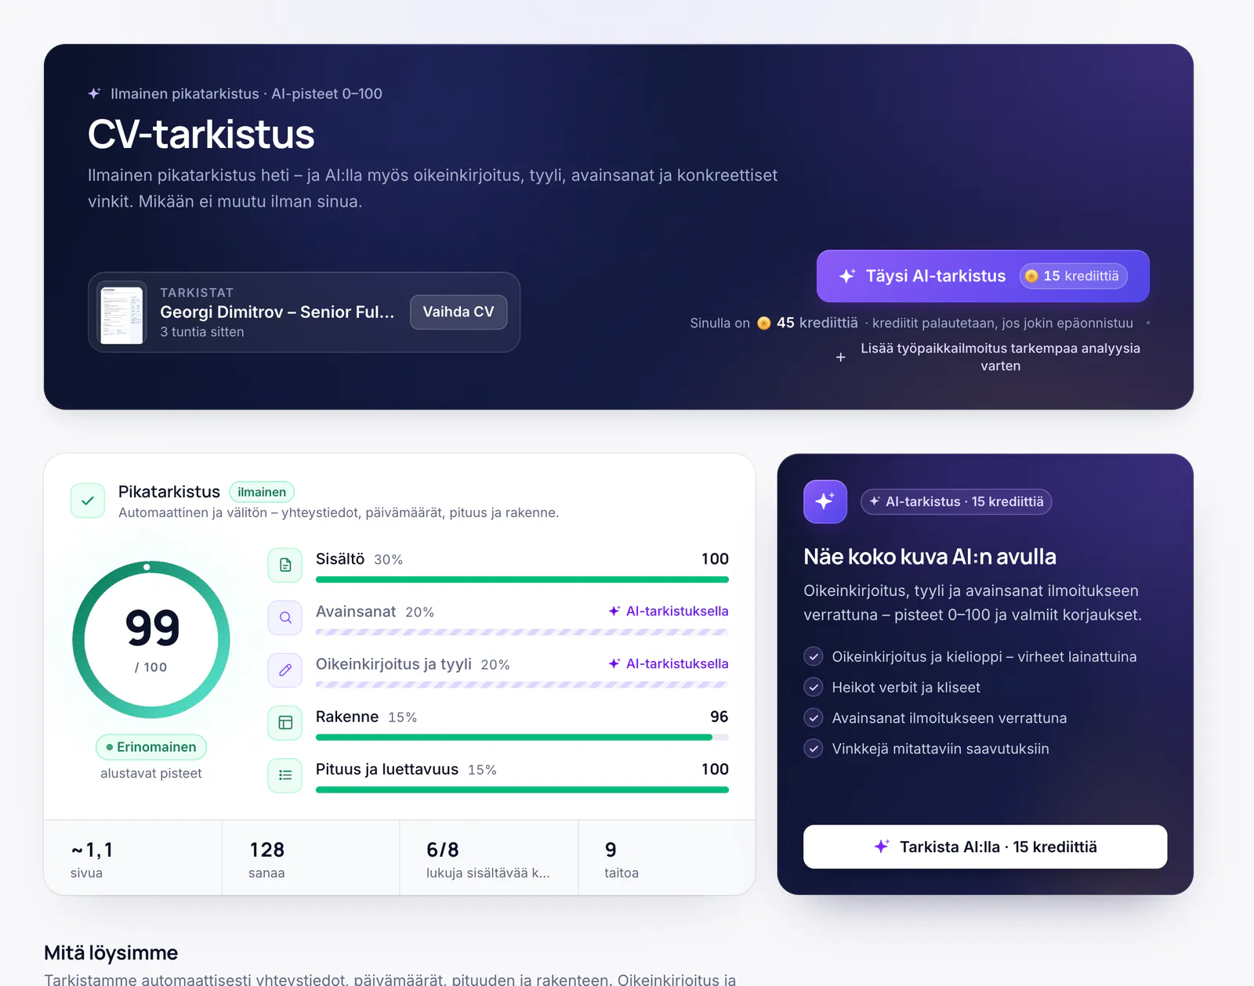Screen dimensions: 1254x986
Task: Click the ilmainen badge next to Pikatarkistus
Action: coord(262,492)
